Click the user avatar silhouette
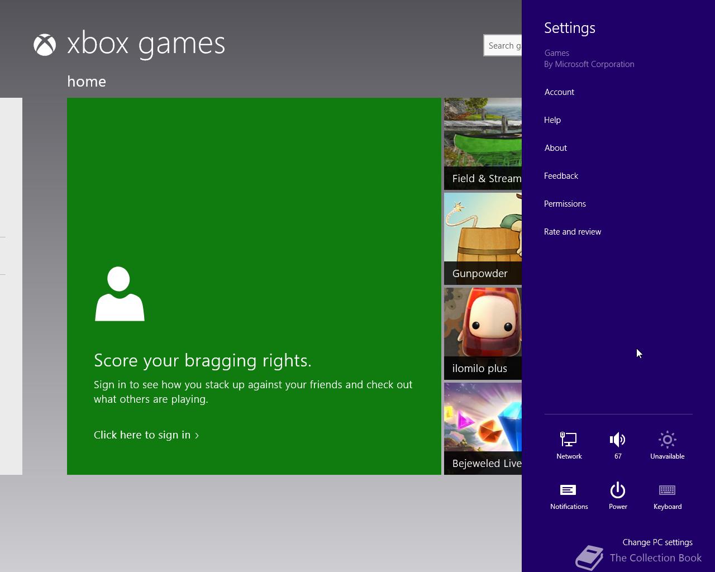The width and height of the screenshot is (715, 572). pos(120,294)
